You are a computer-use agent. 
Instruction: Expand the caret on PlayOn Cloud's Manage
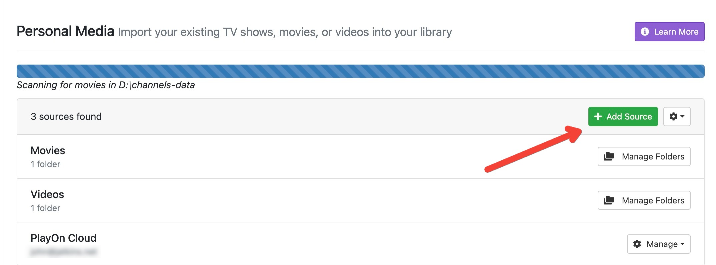682,244
